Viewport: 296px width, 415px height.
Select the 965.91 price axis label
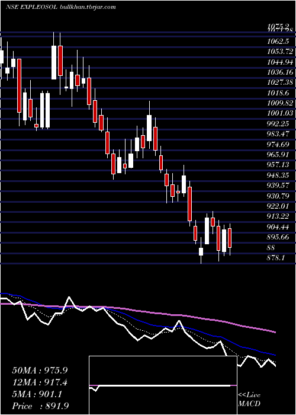(278, 154)
